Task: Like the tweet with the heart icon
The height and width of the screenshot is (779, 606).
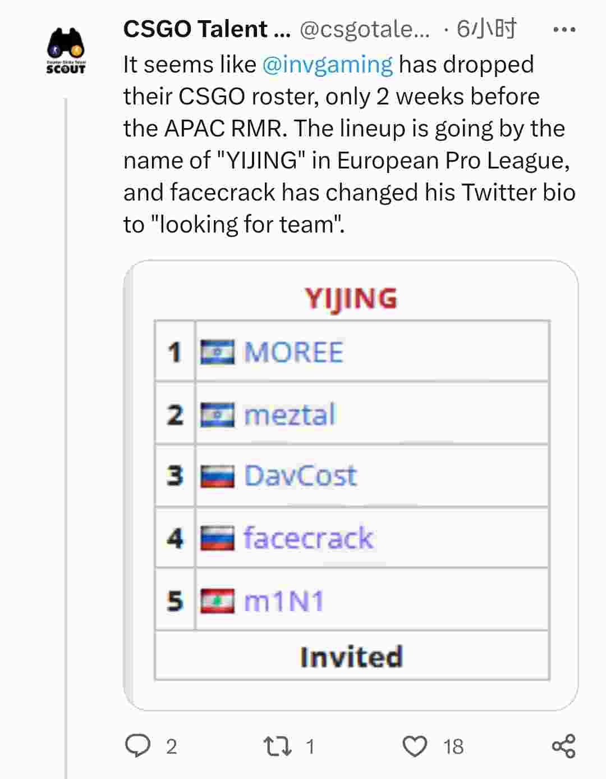Action: (x=415, y=746)
